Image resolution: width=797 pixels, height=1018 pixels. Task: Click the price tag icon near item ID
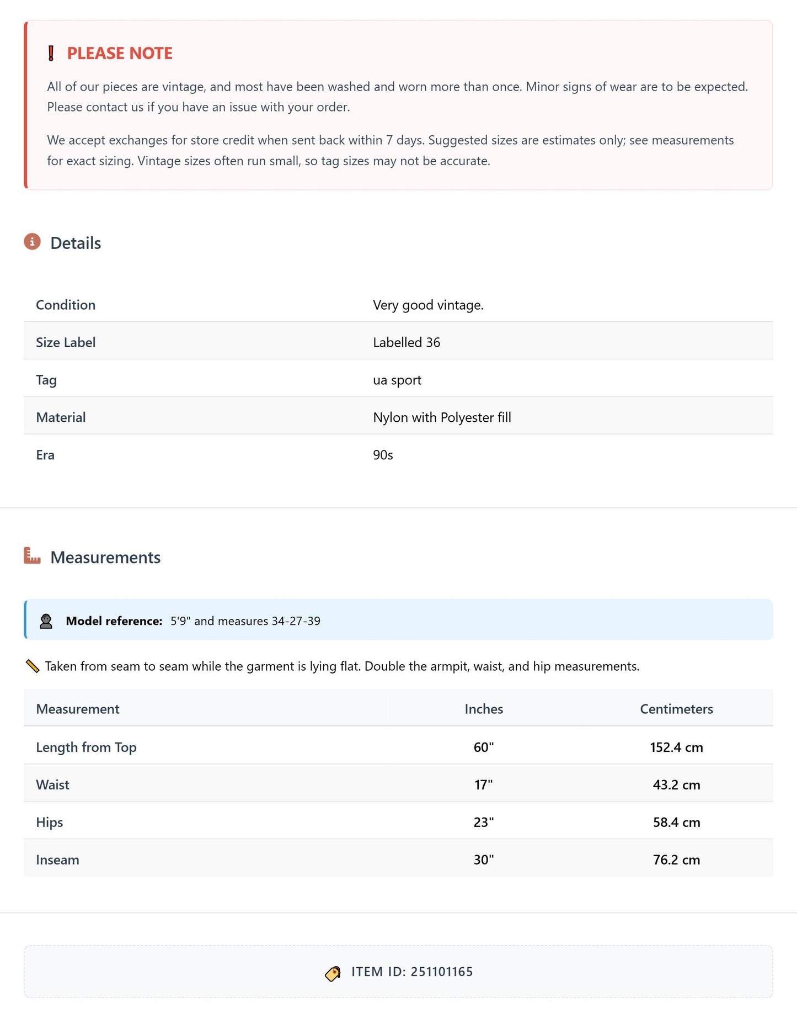[x=333, y=973]
